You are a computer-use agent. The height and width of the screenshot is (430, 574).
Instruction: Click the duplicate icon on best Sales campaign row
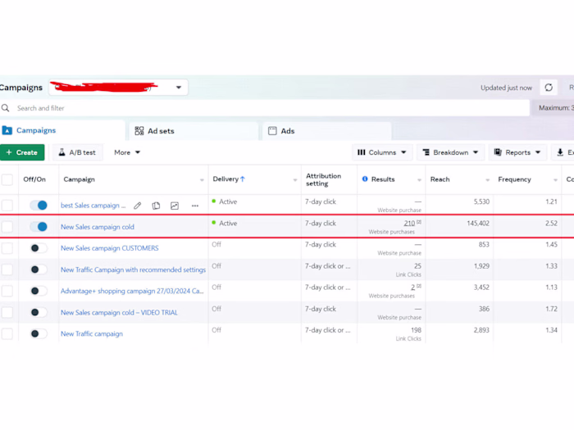[x=156, y=206]
